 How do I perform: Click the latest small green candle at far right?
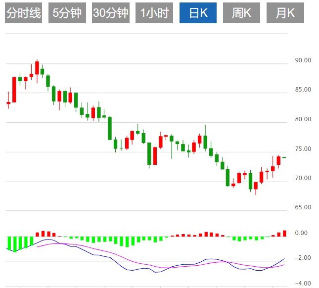(284, 157)
